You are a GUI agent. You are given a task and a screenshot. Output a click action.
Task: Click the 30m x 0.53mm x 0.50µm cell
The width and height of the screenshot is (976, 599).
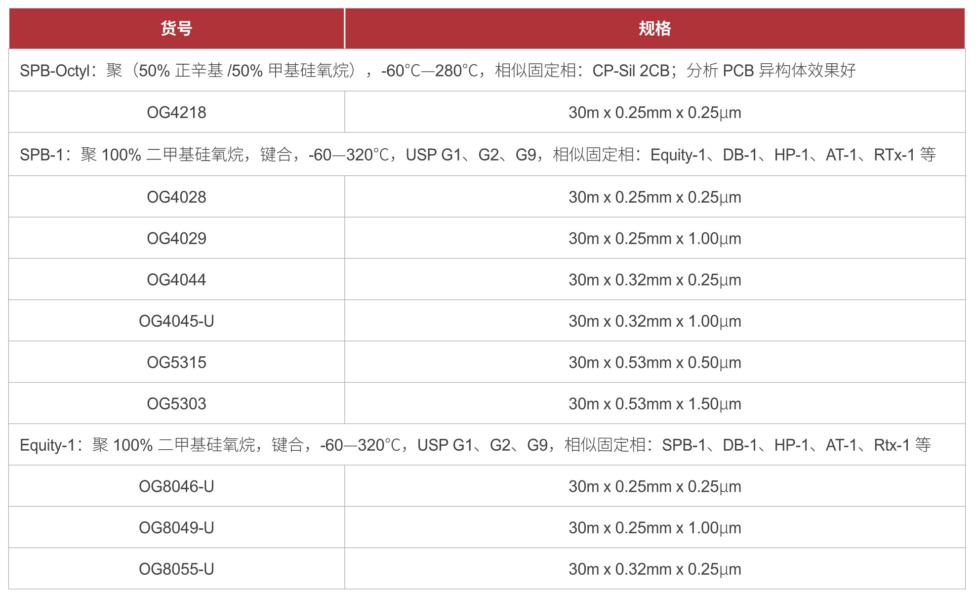(x=654, y=362)
